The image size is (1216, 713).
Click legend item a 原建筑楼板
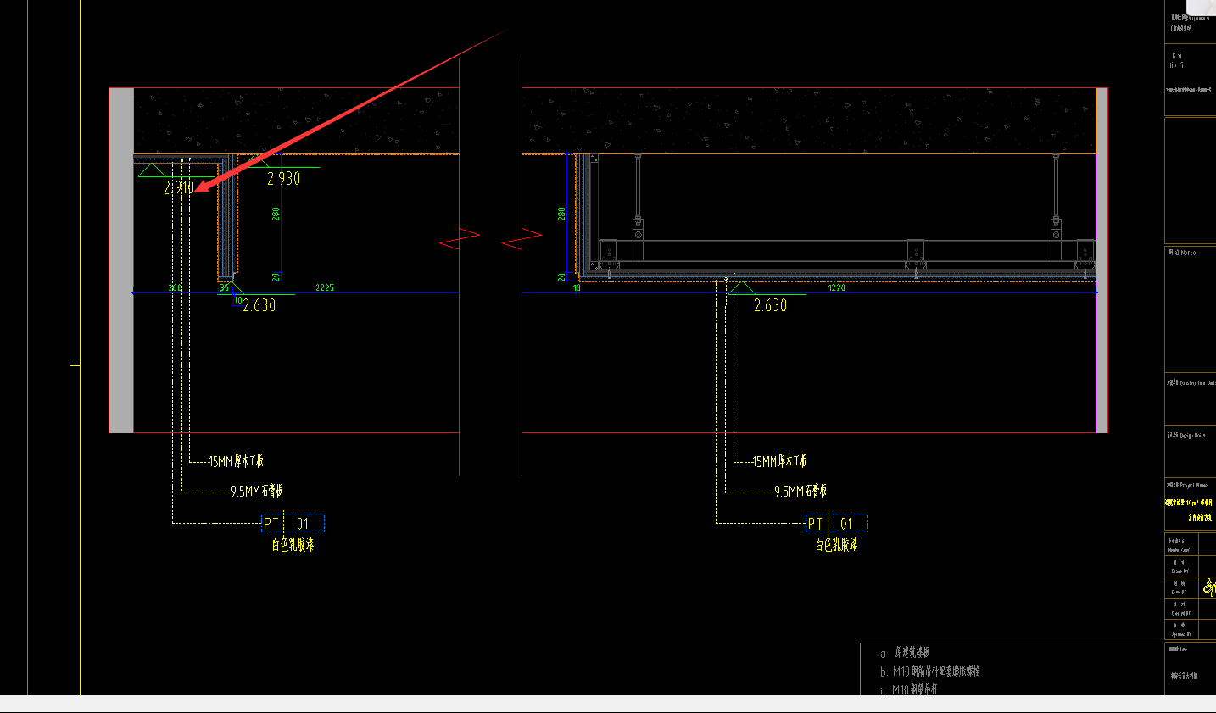click(x=905, y=653)
